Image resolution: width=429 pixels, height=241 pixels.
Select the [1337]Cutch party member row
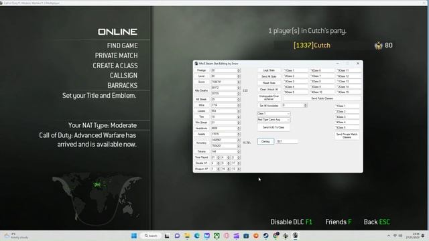(x=334, y=46)
